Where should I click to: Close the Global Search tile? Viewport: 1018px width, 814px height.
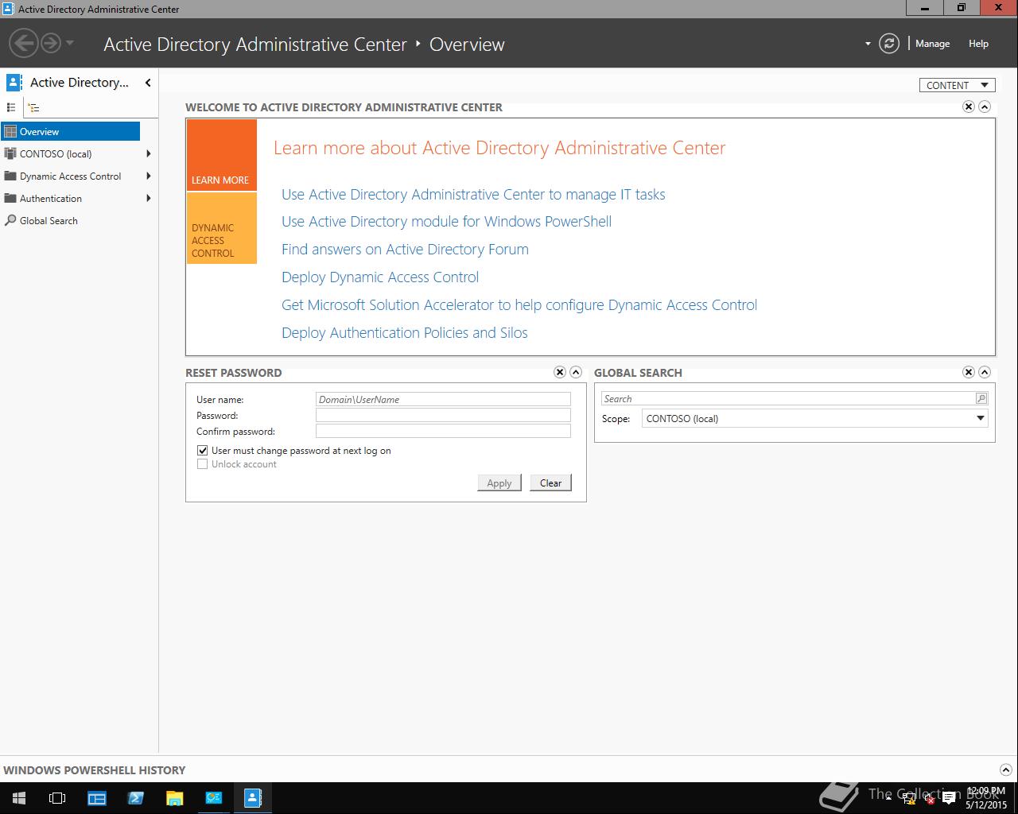(969, 372)
